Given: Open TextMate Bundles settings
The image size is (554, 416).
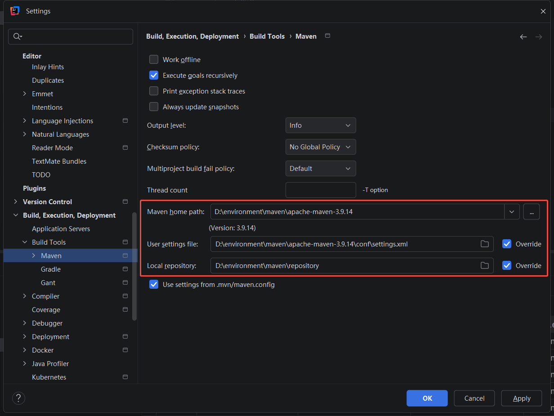Looking at the screenshot, I should pyautogui.click(x=59, y=161).
